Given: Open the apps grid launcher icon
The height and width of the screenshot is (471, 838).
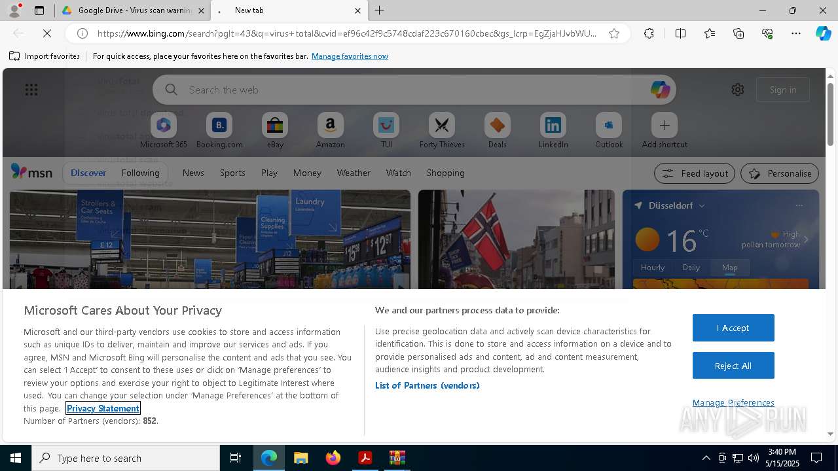Looking at the screenshot, I should (31, 90).
